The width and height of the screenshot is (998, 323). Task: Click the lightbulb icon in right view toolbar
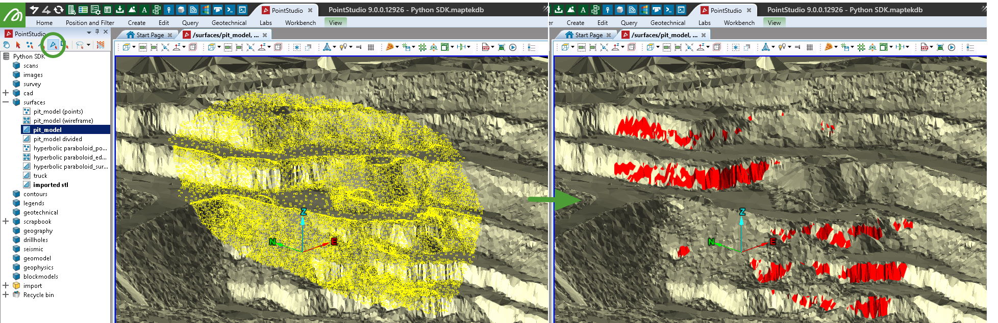tap(783, 47)
